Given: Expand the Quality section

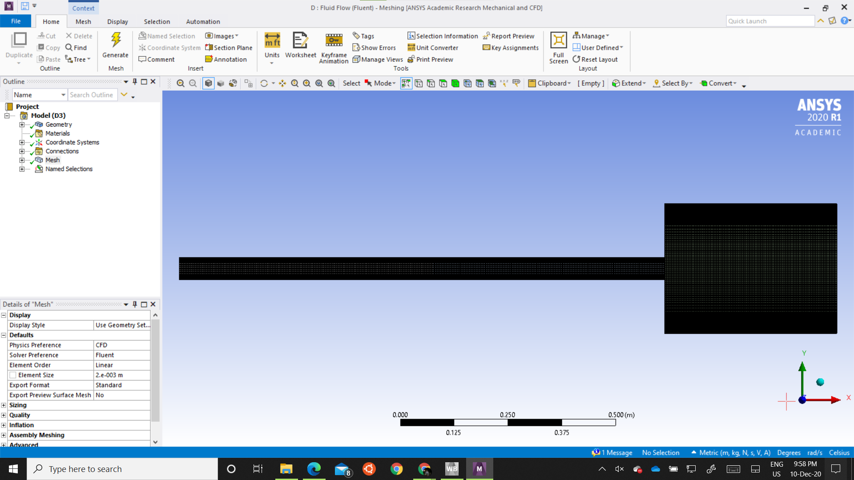Looking at the screenshot, I should tap(4, 415).
